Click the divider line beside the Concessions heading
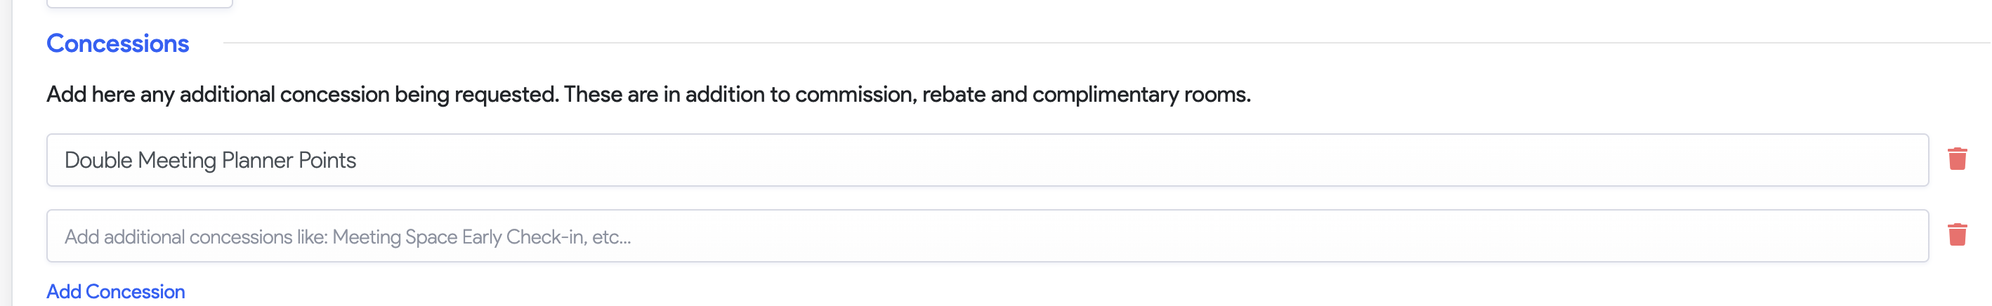The image size is (1992, 306). pyautogui.click(x=1082, y=44)
